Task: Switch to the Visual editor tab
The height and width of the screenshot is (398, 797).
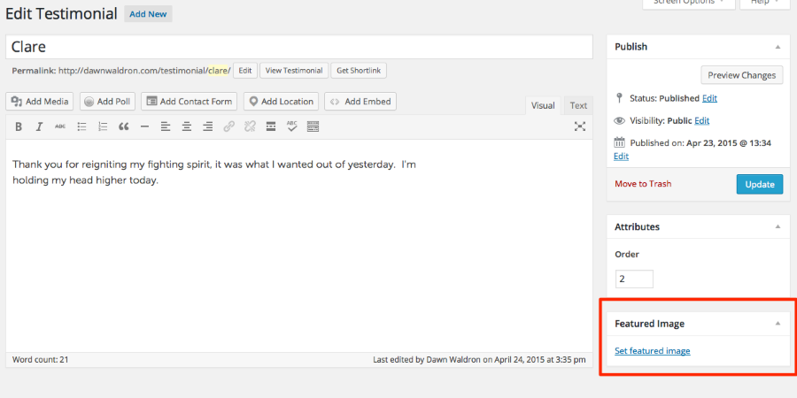Action: 543,105
